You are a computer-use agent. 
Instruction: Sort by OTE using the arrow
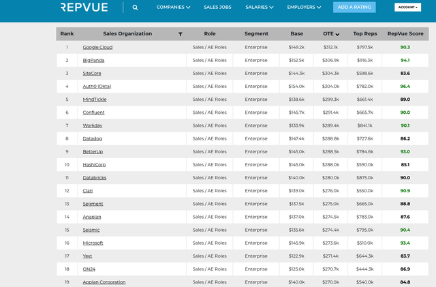click(x=338, y=34)
